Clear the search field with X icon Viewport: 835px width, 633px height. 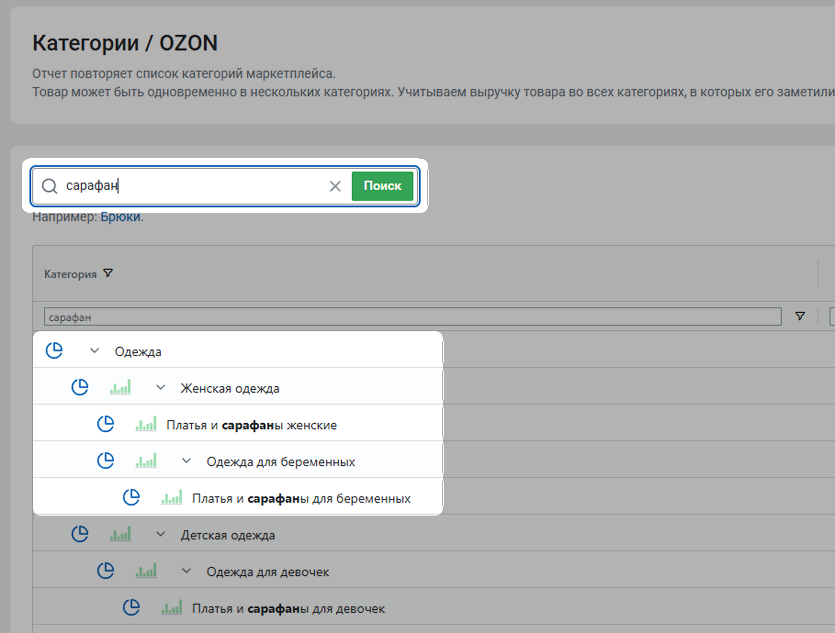[335, 186]
